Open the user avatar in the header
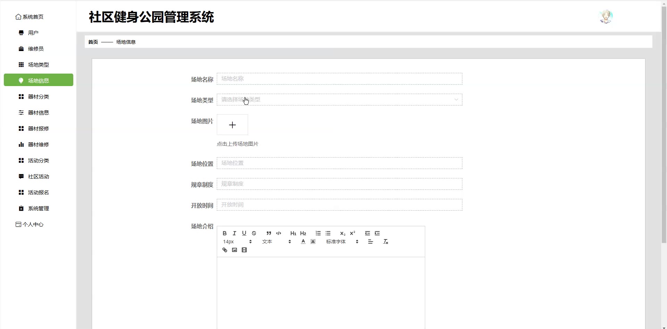The width and height of the screenshot is (667, 329). pos(606,17)
